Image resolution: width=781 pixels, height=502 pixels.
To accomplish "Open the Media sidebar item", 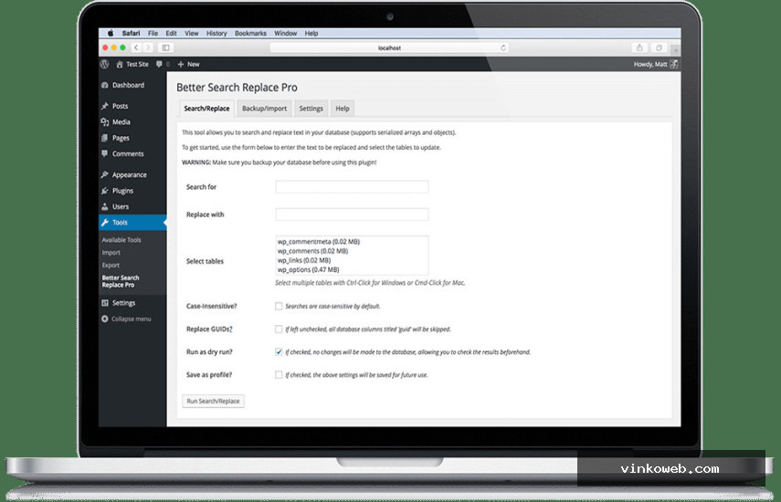I will pos(132,122).
